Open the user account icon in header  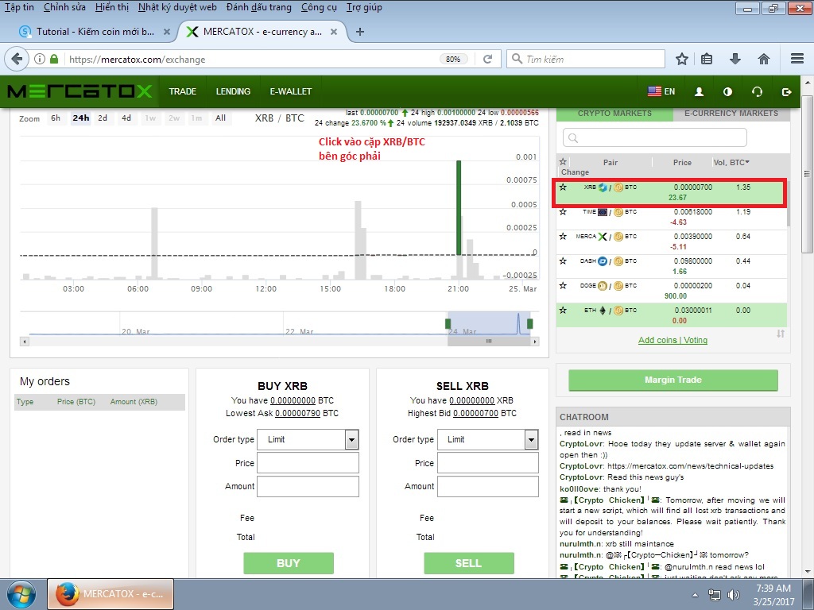(x=699, y=92)
